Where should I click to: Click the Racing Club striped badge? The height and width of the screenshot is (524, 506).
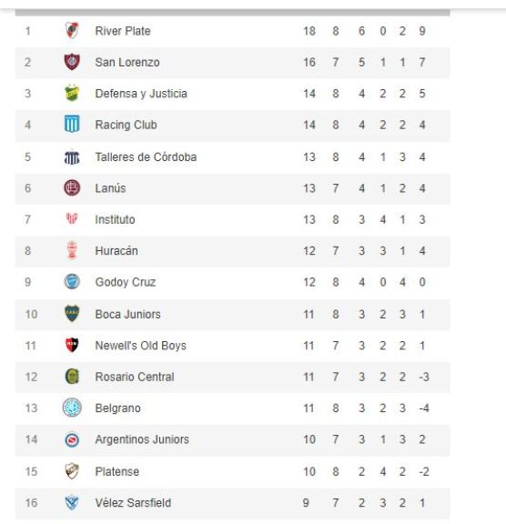(72, 124)
